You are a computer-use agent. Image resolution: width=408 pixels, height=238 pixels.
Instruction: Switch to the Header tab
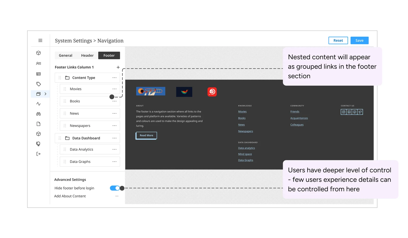pos(87,55)
